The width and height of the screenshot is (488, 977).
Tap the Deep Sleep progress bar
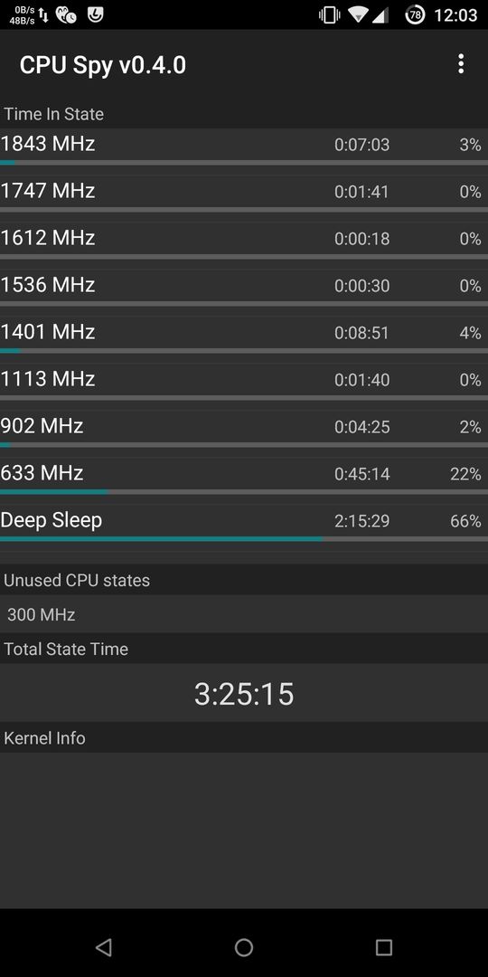click(x=244, y=539)
